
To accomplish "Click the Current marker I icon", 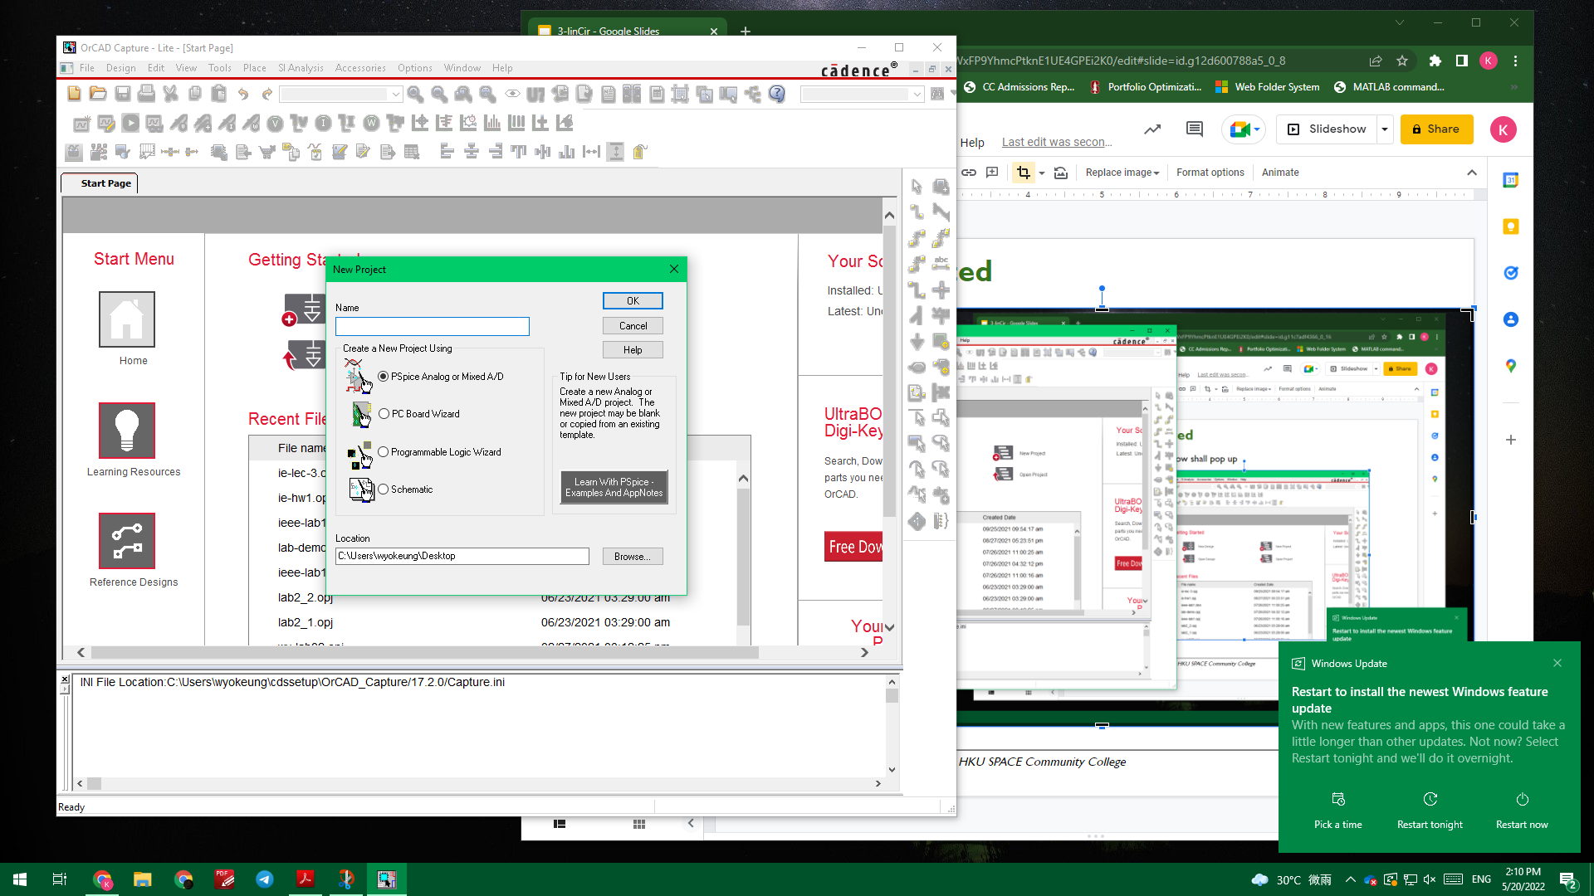I will (323, 124).
